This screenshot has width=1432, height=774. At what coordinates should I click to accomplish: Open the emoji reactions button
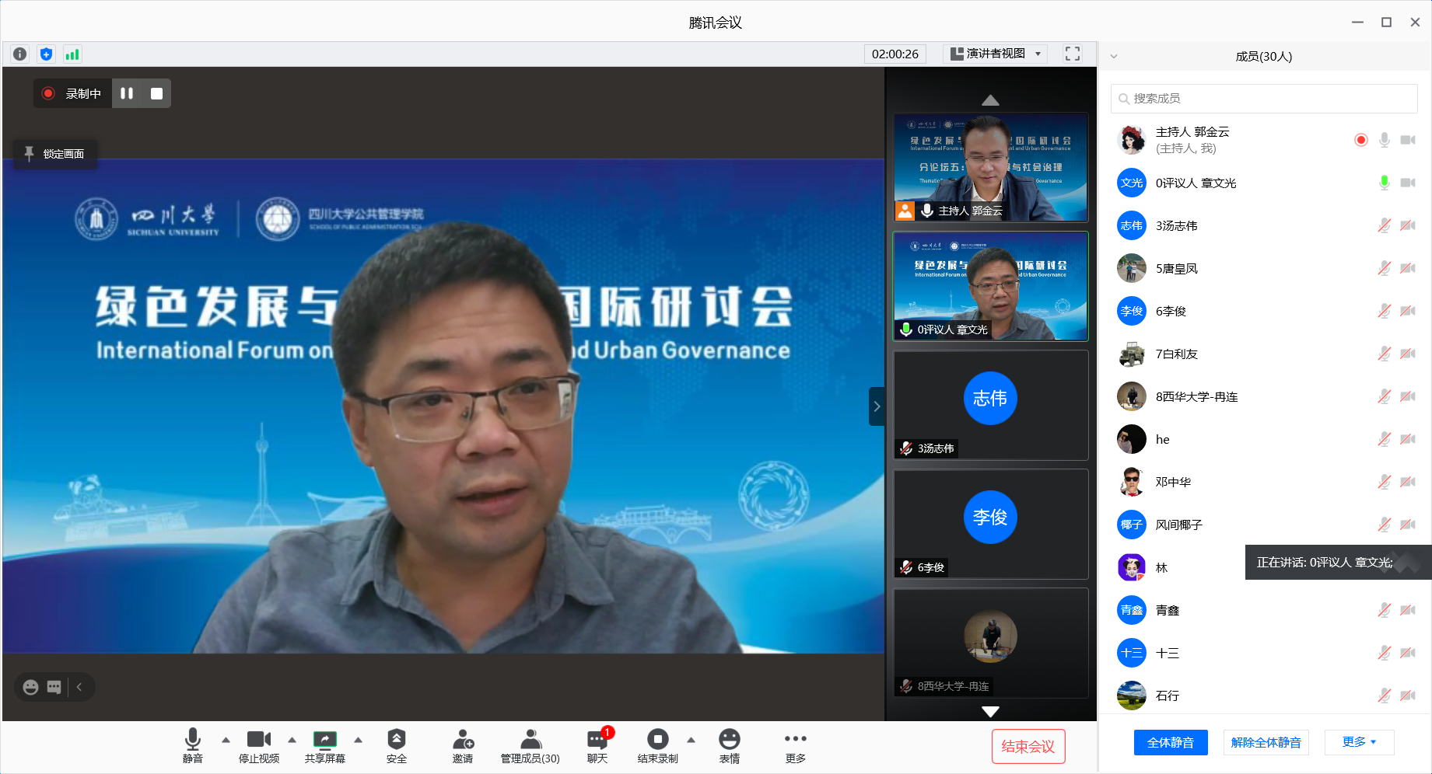(729, 745)
